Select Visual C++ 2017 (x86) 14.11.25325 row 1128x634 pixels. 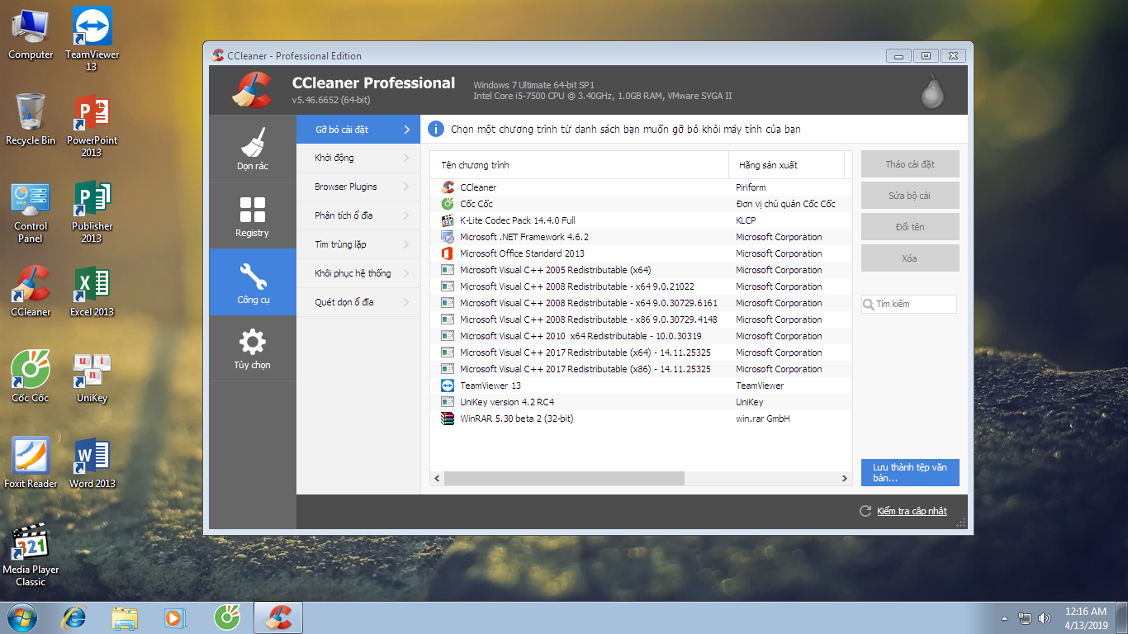[641, 369]
